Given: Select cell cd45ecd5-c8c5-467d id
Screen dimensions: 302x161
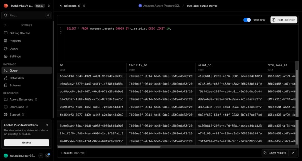Looking at the screenshot, I should [x=91, y=92].
